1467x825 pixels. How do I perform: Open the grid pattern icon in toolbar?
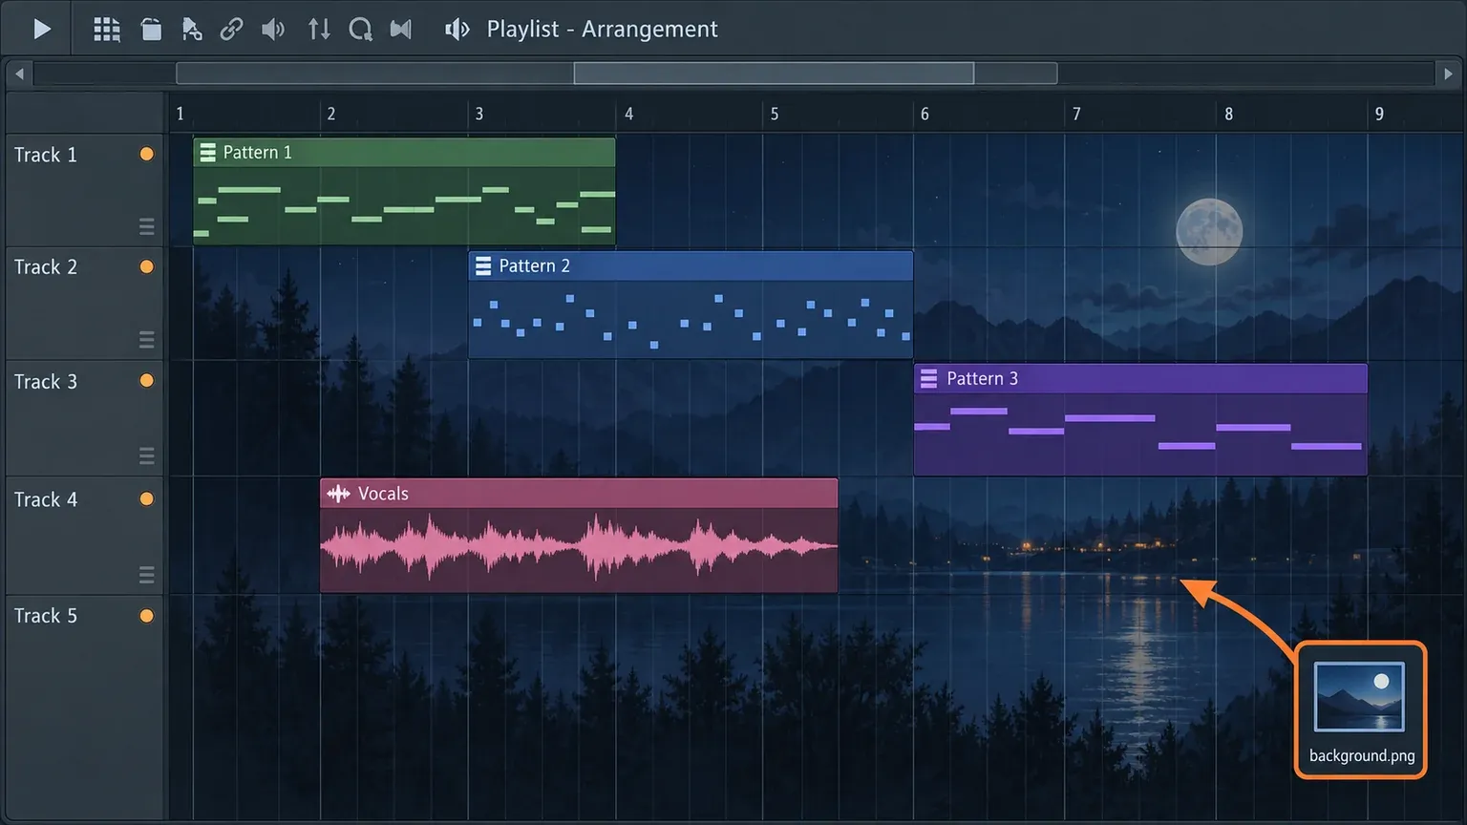[x=106, y=30]
